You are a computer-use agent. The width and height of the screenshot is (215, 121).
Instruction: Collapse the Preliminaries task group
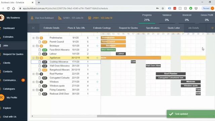[34, 38]
